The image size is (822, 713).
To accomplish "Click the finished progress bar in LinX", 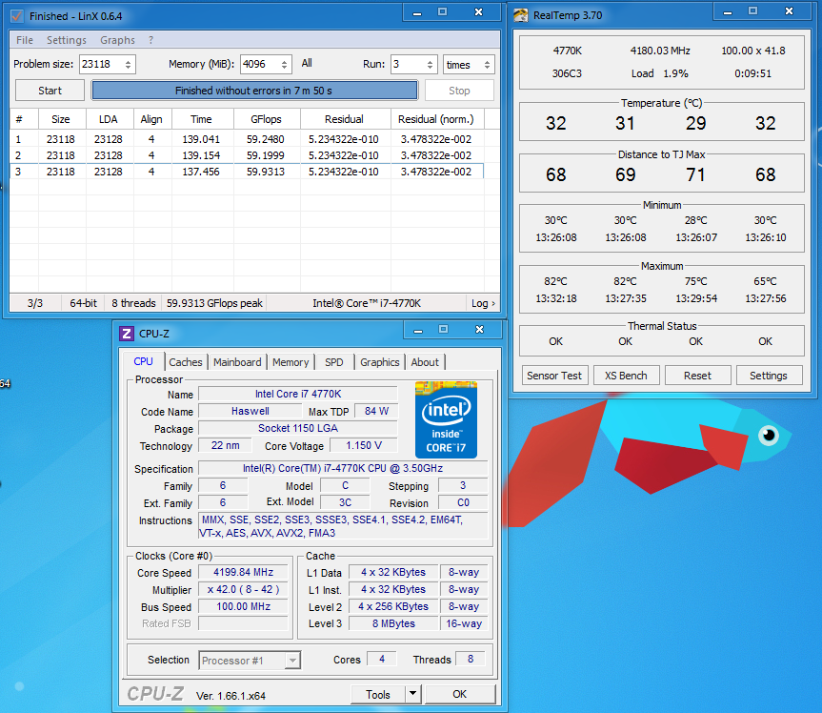I will tap(254, 91).
